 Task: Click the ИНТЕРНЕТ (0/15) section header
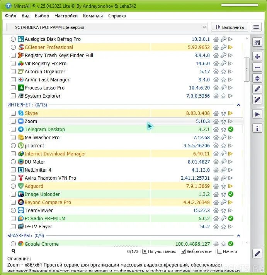pyautogui.click(x=27, y=105)
